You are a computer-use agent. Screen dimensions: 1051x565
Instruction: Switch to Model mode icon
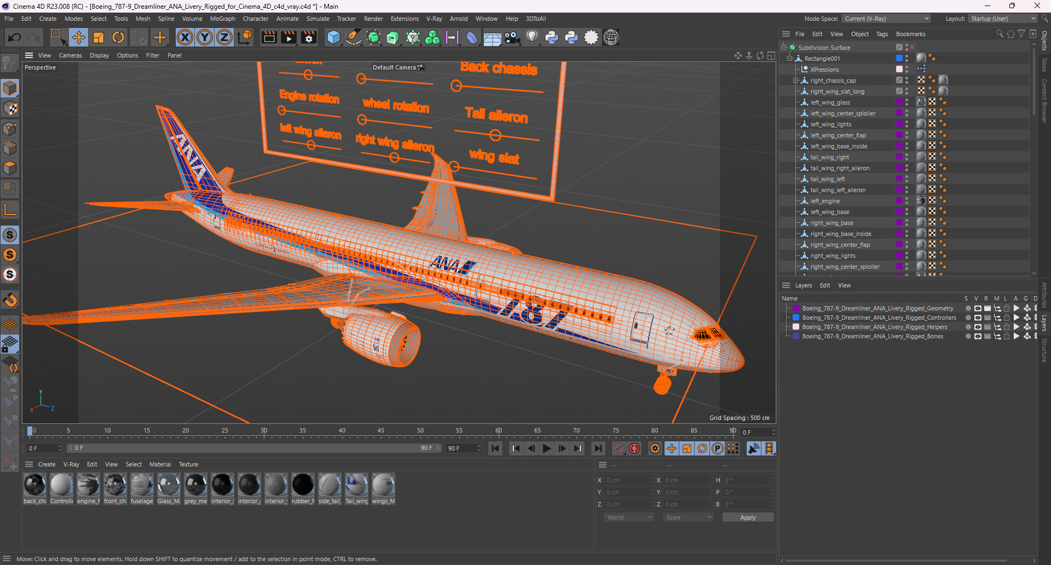tap(10, 88)
